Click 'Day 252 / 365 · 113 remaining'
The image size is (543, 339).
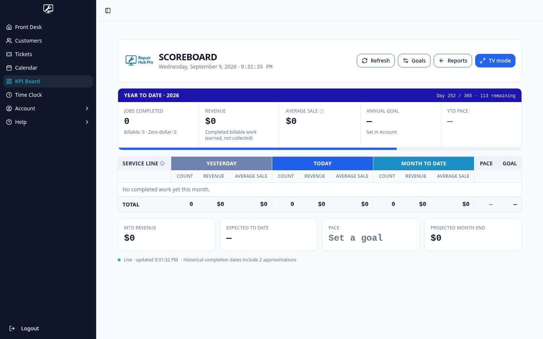[476, 96]
